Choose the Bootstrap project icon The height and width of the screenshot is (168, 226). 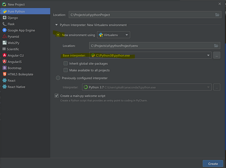[5, 68]
